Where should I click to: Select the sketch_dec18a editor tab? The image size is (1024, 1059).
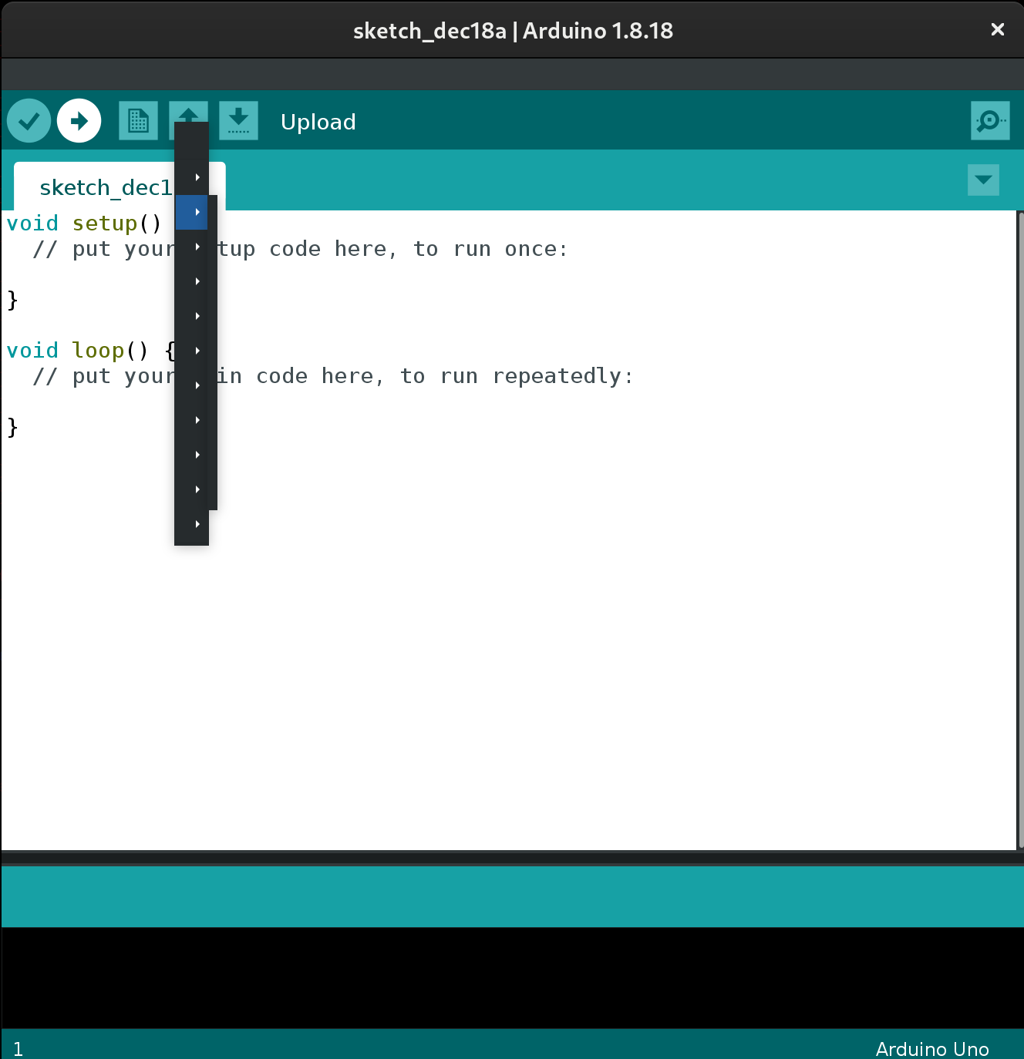click(x=106, y=187)
